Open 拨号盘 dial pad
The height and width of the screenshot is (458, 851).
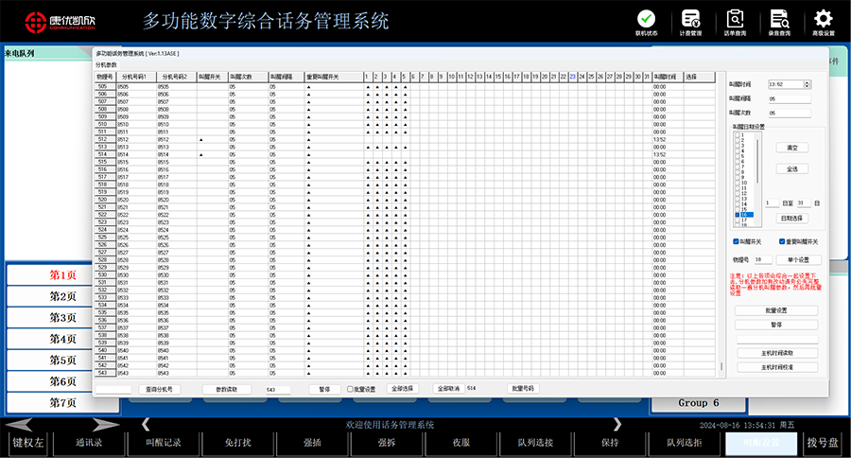pyautogui.click(x=823, y=443)
